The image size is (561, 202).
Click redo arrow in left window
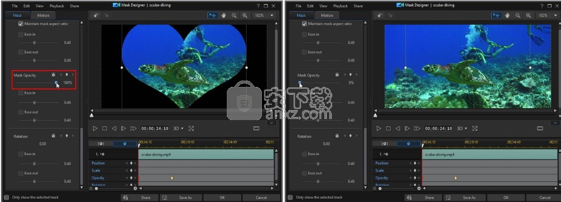coord(106,15)
